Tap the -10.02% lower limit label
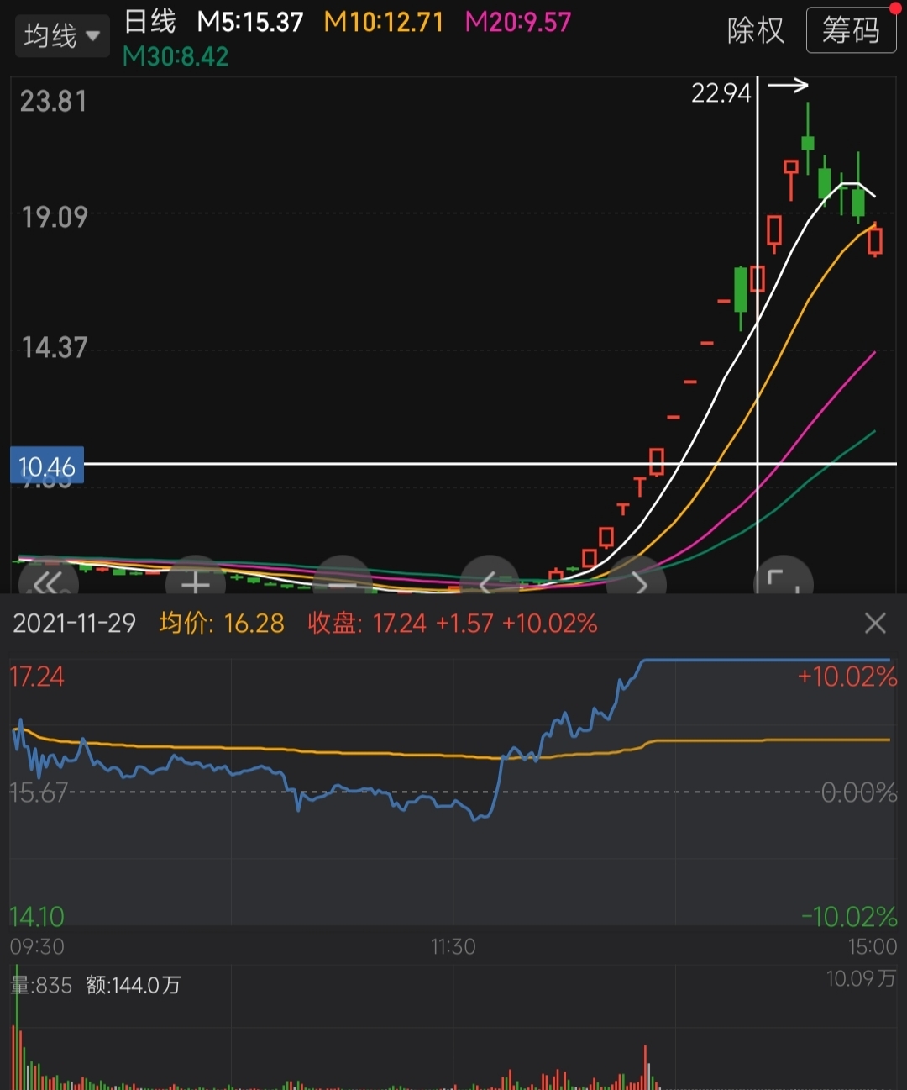This screenshot has width=907, height=1090. [x=849, y=915]
